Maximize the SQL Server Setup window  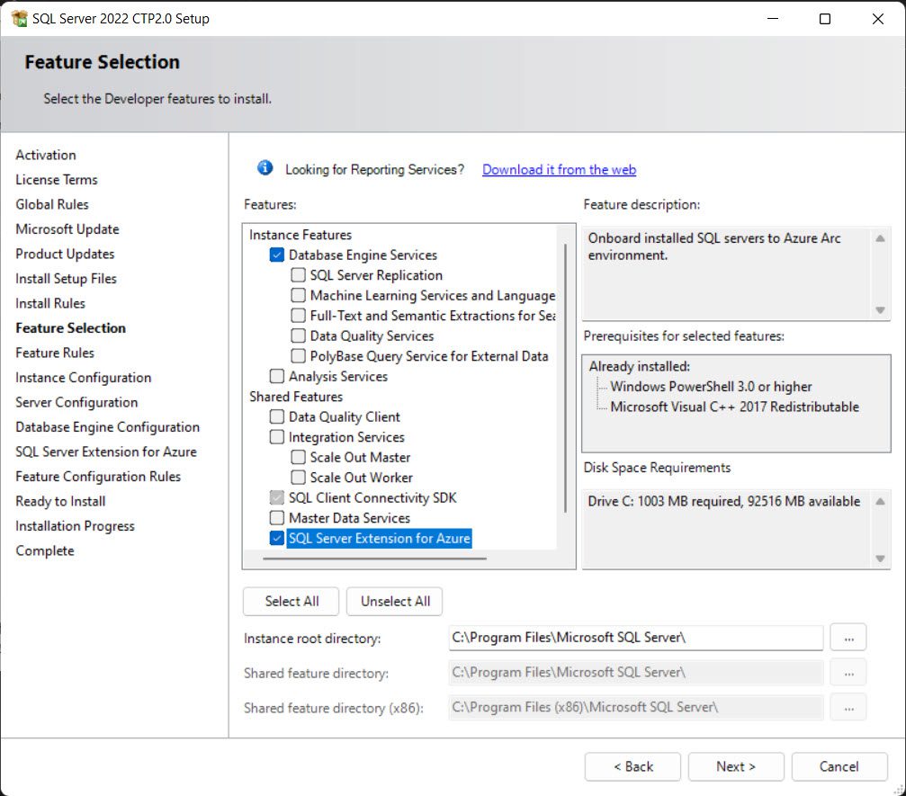824,19
